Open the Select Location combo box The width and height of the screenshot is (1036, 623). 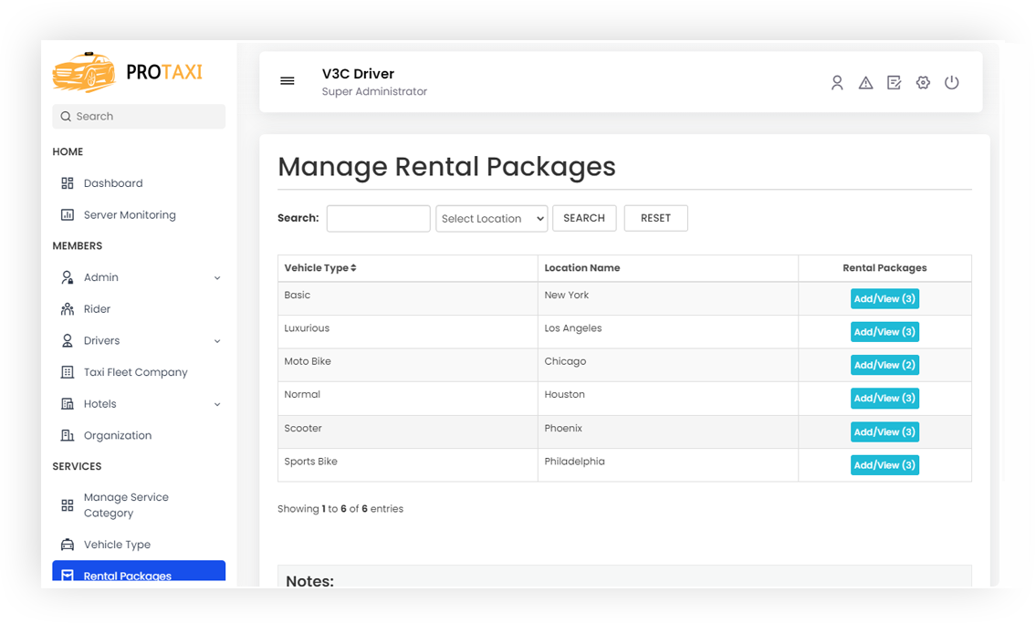tap(491, 218)
